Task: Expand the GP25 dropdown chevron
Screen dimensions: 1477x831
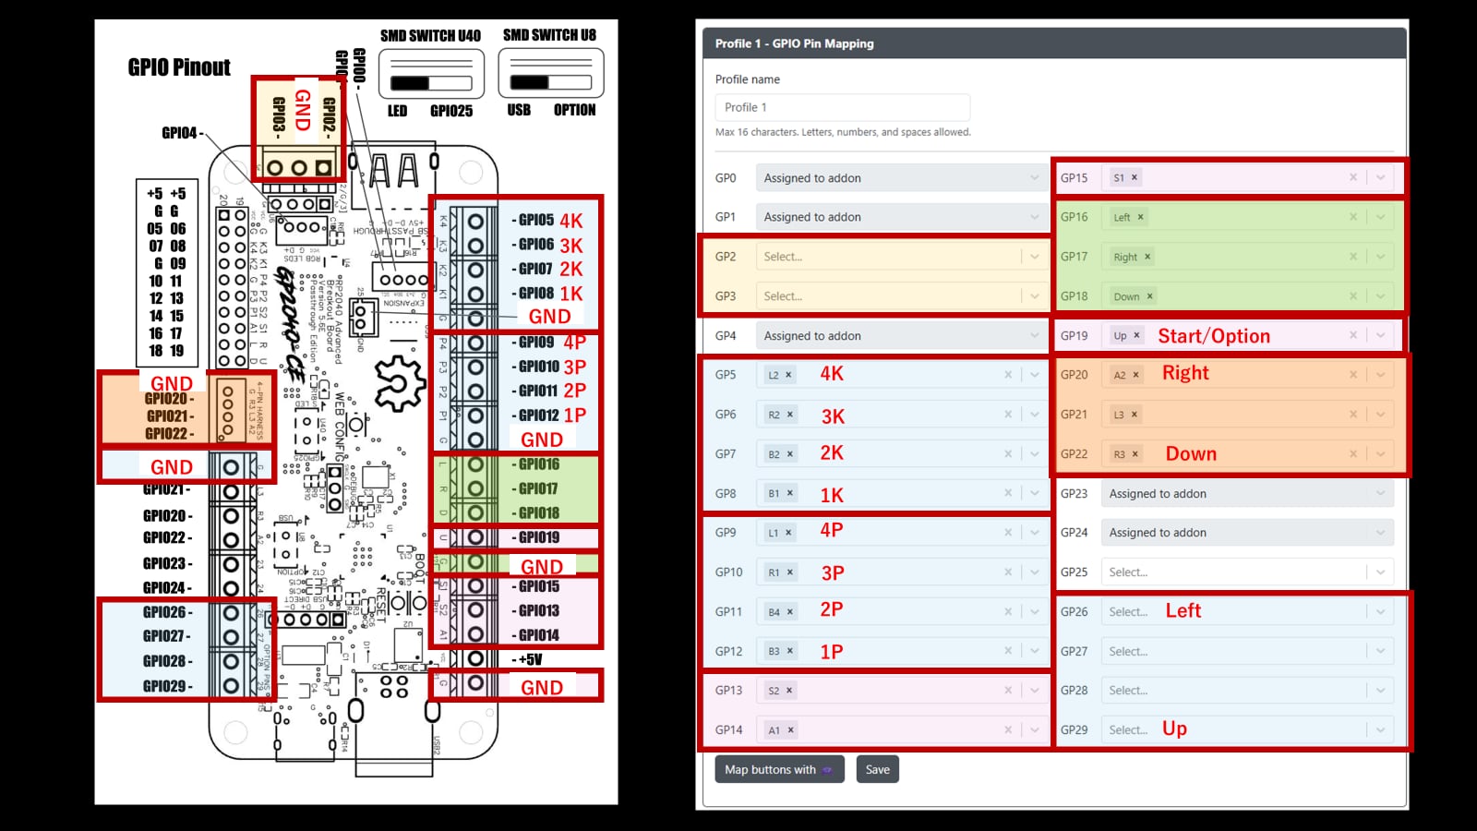Action: [x=1380, y=572]
